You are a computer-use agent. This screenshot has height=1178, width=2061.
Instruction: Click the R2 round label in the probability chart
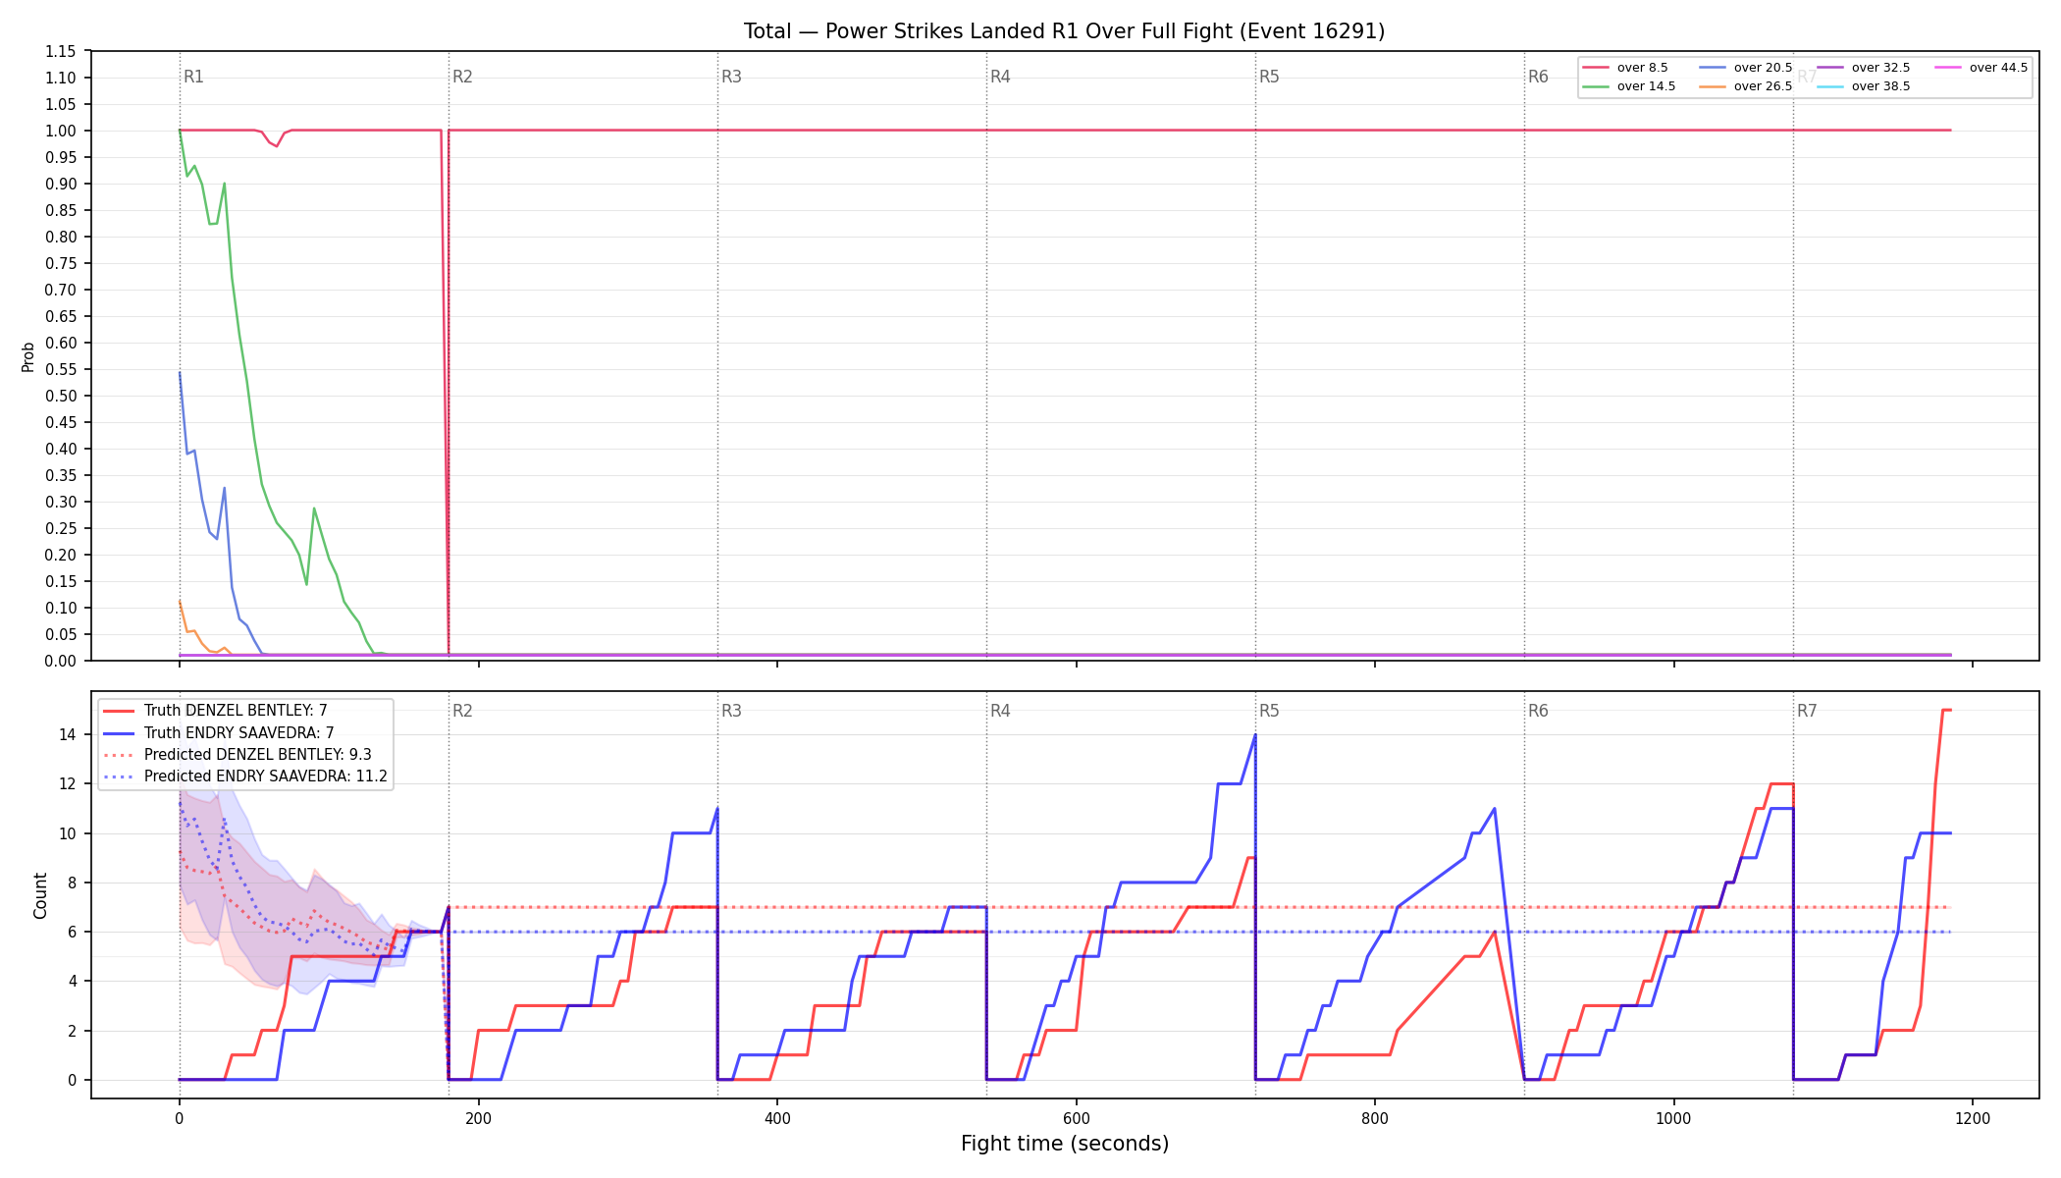coord(462,77)
